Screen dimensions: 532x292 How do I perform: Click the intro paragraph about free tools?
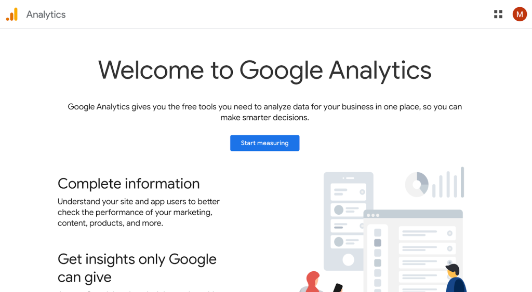click(x=264, y=112)
